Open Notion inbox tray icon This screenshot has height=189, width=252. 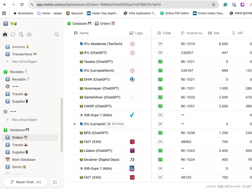(29, 34)
